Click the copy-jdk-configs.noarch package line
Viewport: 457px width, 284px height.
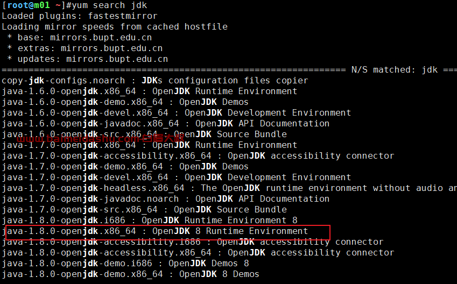[x=155, y=81]
